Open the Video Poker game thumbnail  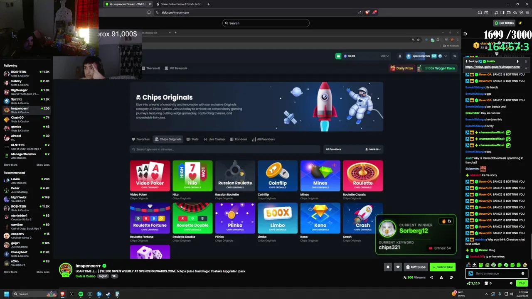(150, 176)
